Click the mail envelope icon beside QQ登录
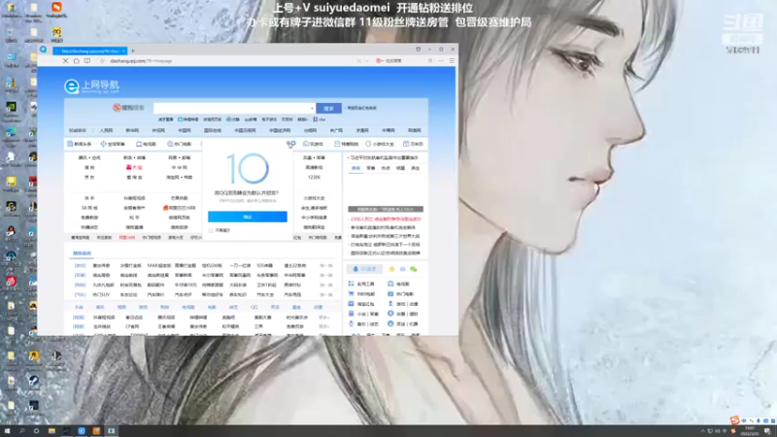The width and height of the screenshot is (777, 437). click(402, 269)
